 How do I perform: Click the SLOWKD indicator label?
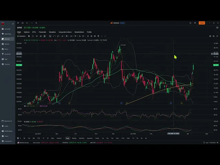(x=27, y=122)
